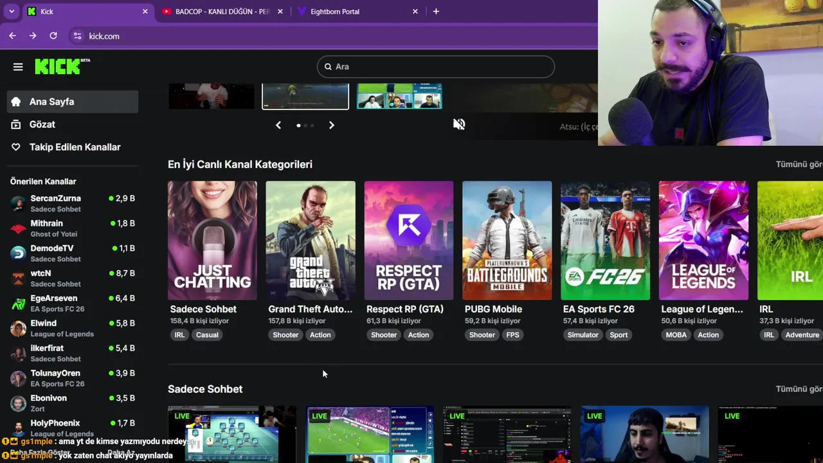Open the wtcN channel
The width and height of the screenshot is (823, 463).
[73, 278]
